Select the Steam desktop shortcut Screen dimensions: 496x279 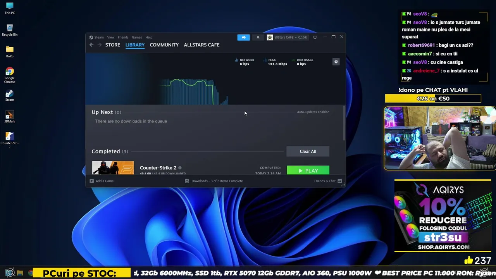tap(10, 96)
